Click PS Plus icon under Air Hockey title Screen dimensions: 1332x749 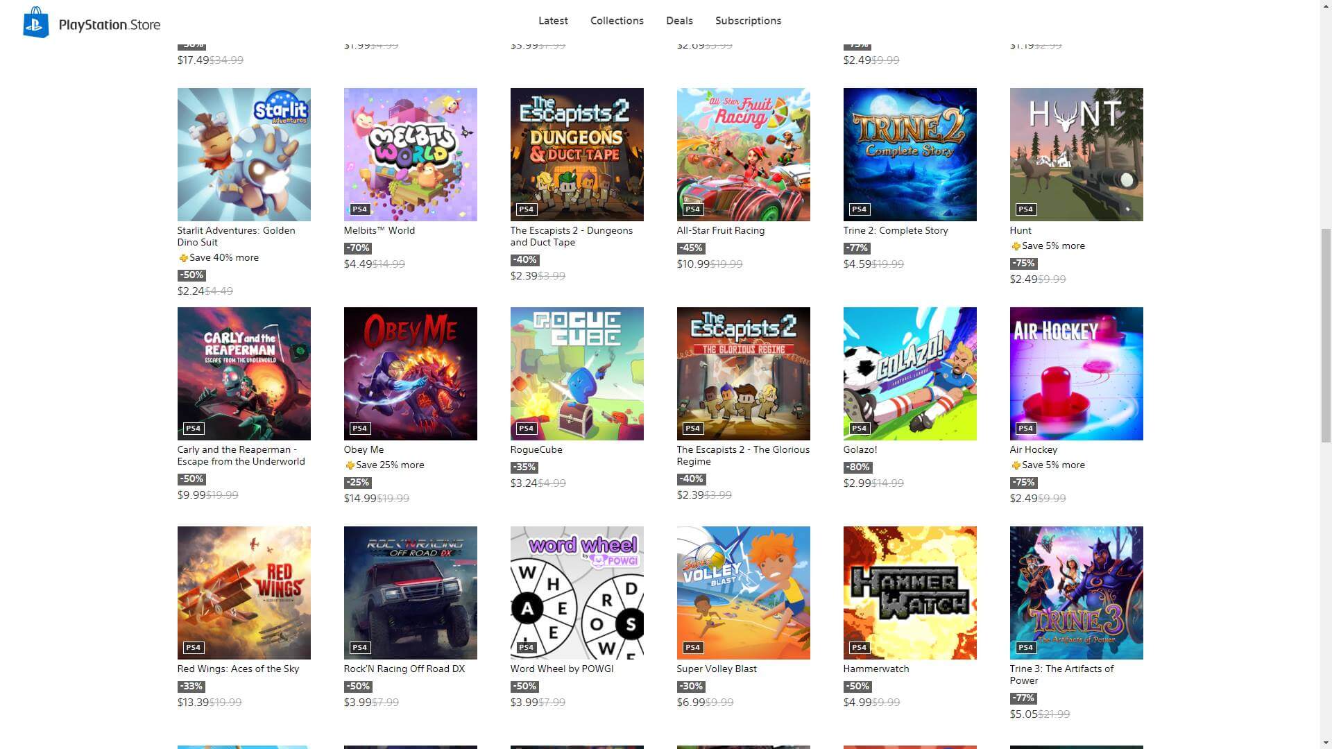point(1016,465)
